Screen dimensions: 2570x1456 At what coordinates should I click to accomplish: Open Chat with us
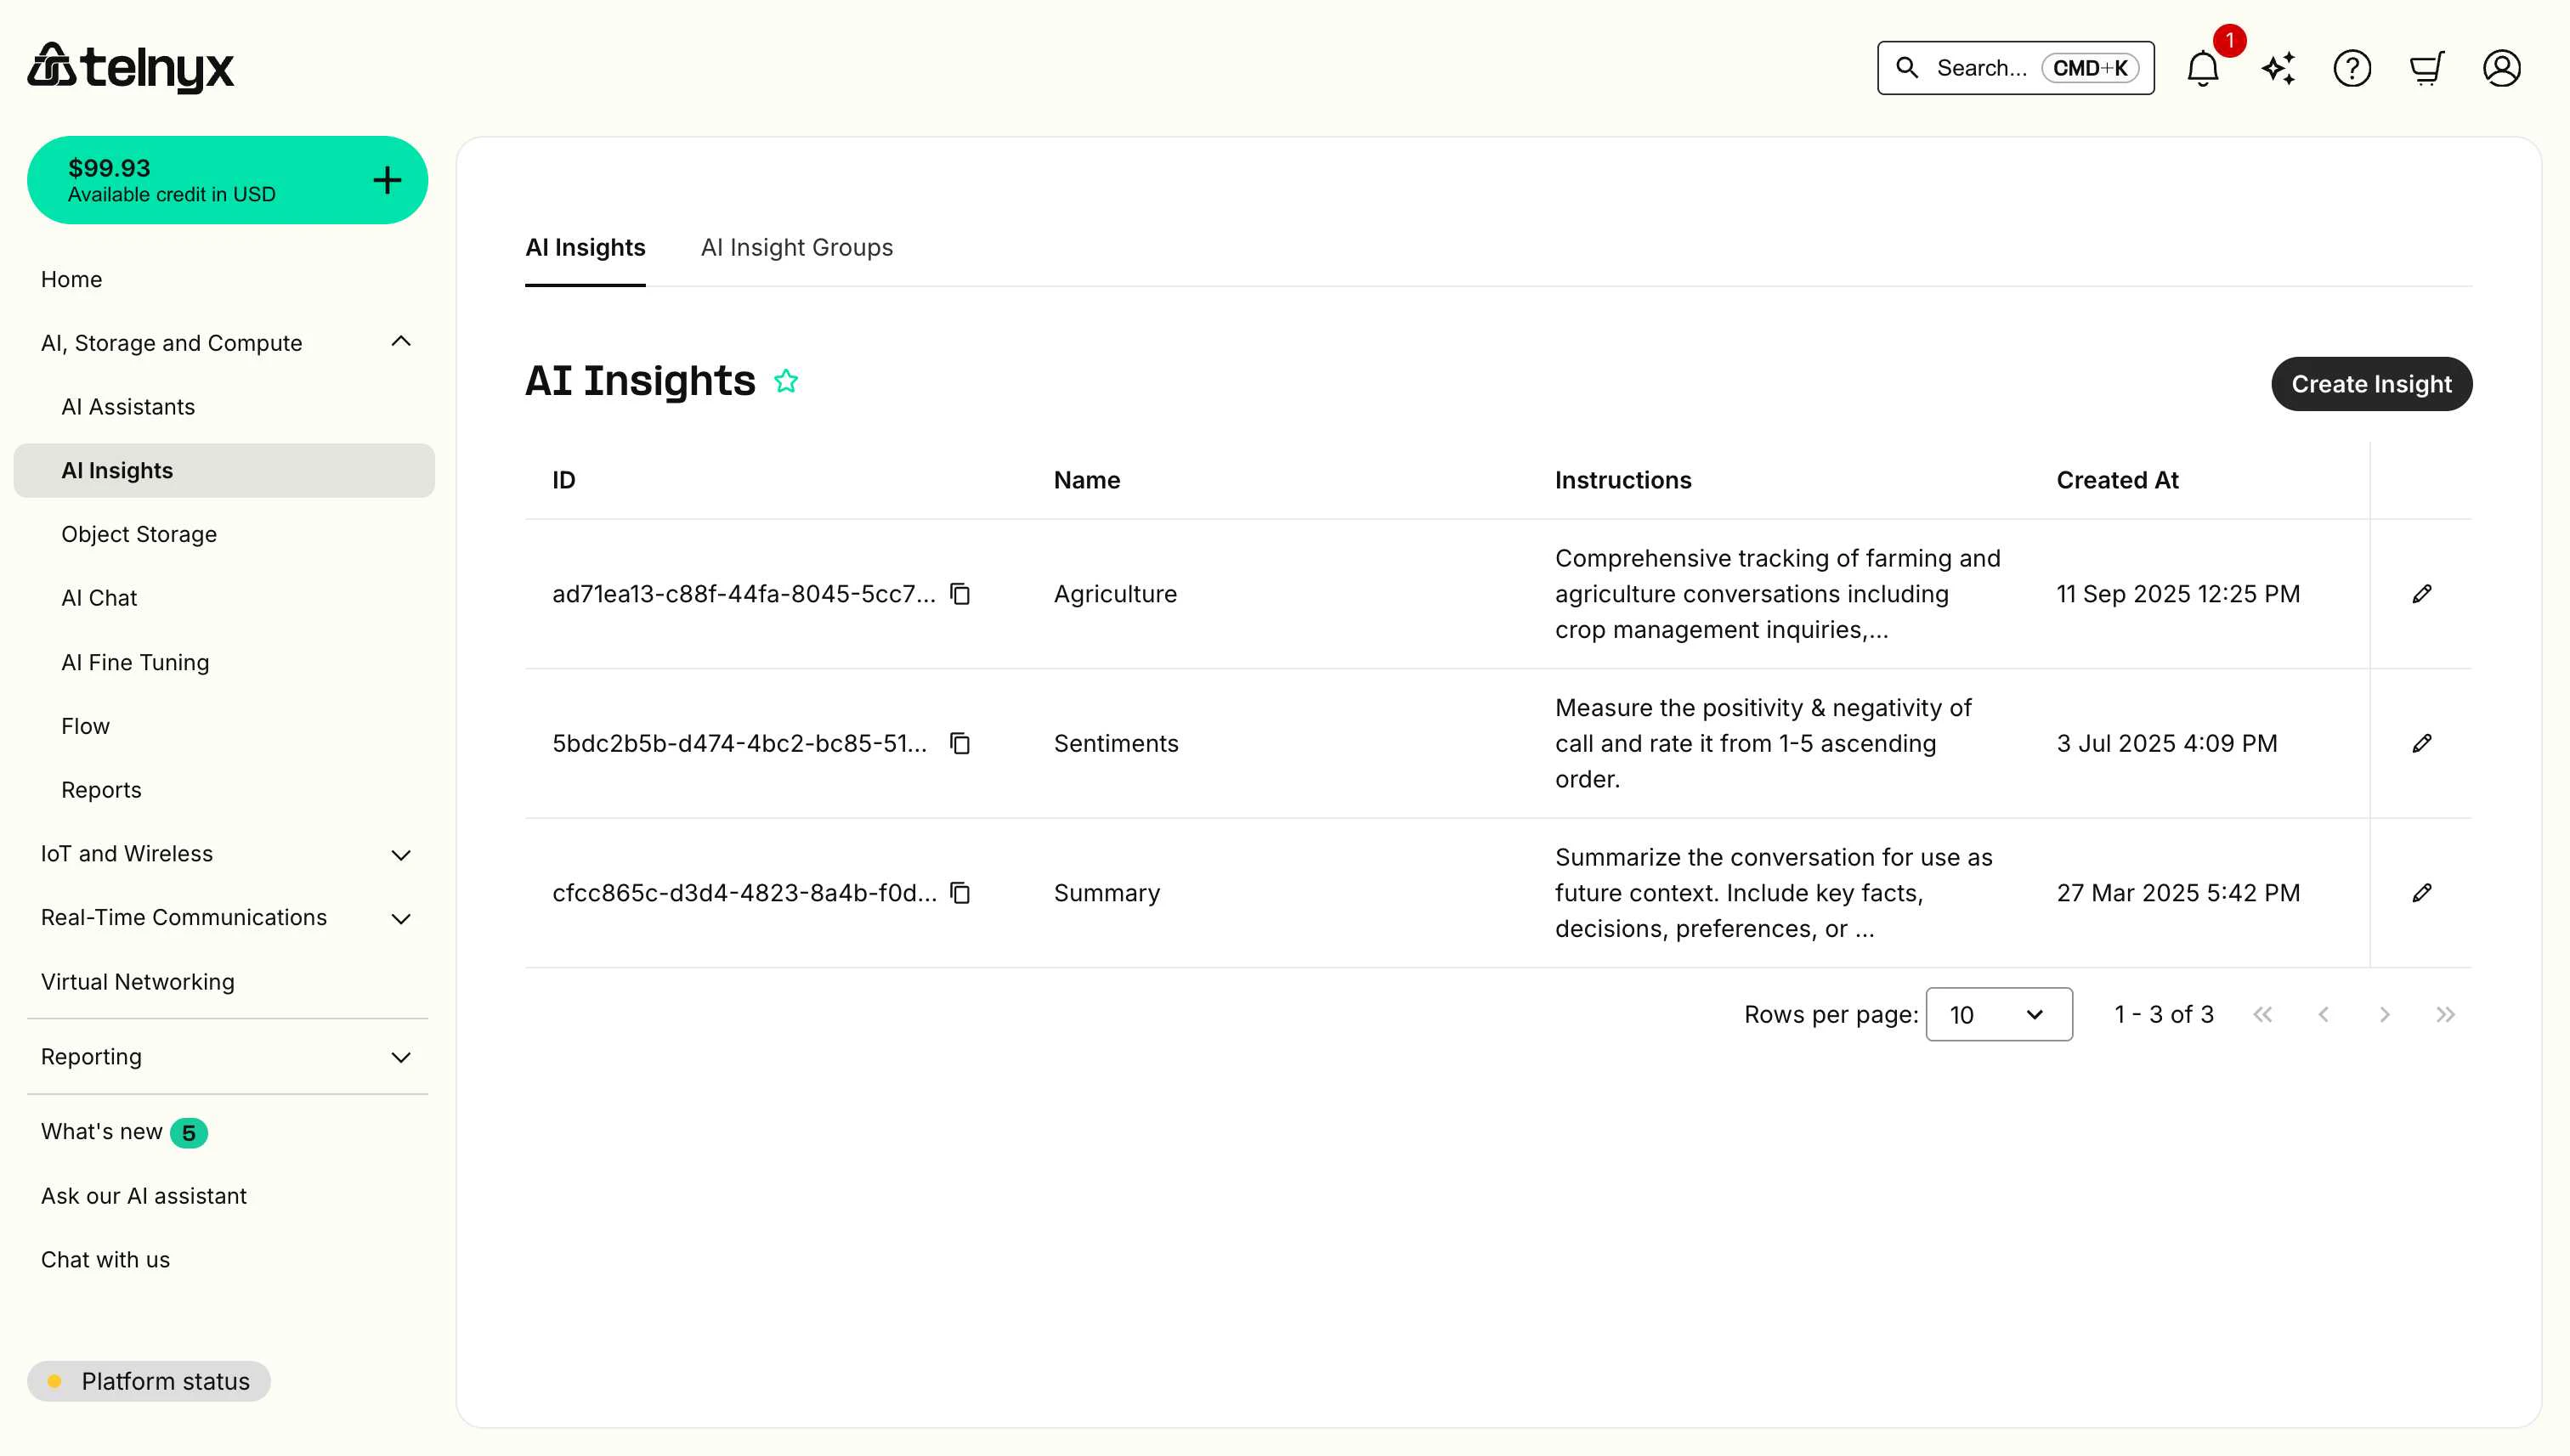point(104,1259)
